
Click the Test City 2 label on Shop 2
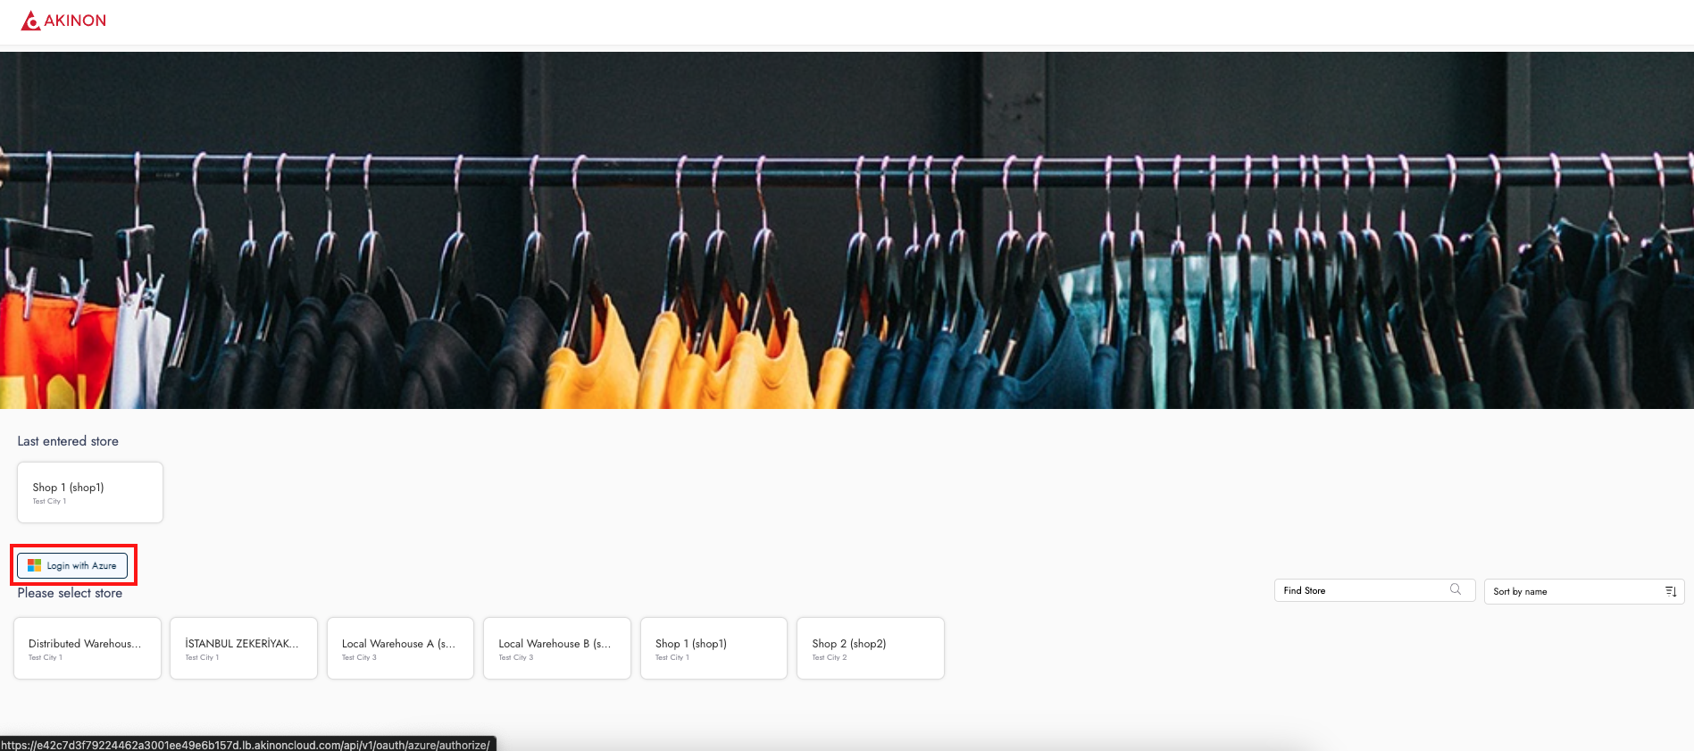[830, 658]
